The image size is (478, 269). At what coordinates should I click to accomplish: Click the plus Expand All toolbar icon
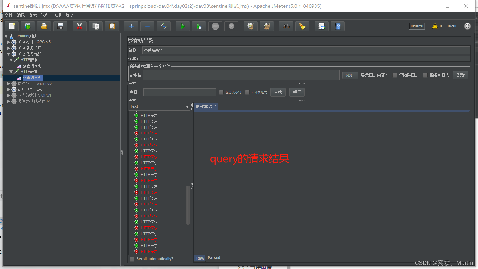click(x=131, y=26)
